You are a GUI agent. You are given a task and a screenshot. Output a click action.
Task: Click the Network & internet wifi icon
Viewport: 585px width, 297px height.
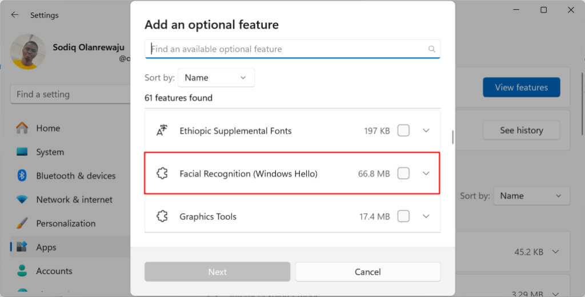tap(22, 200)
